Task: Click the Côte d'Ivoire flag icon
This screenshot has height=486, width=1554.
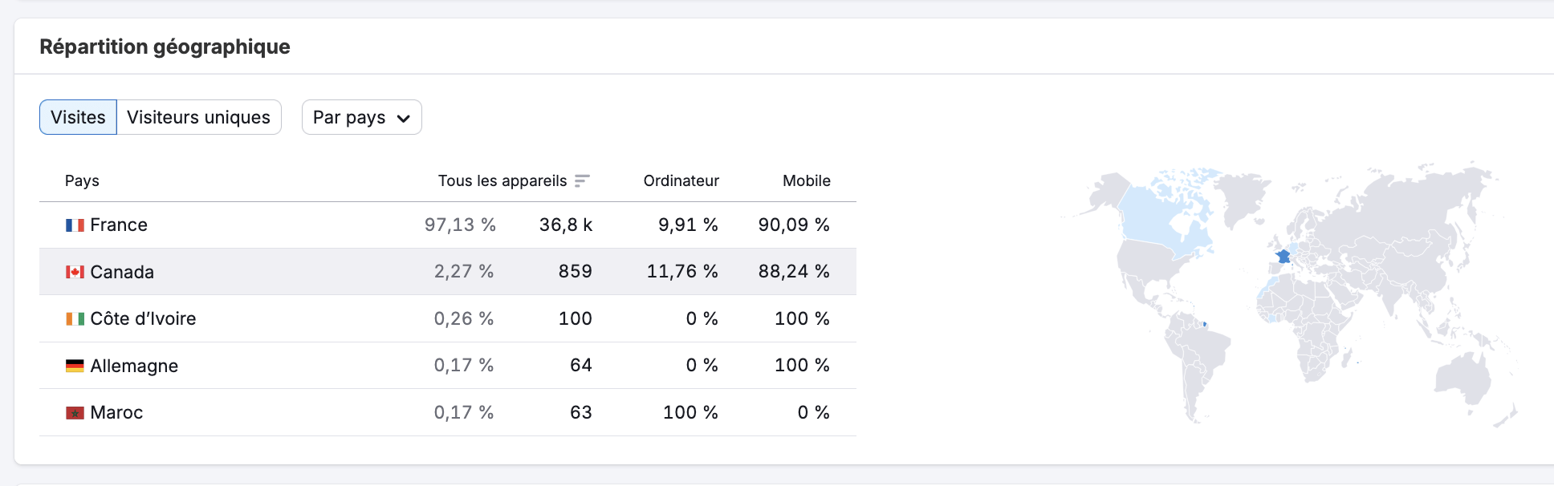Action: click(x=75, y=319)
